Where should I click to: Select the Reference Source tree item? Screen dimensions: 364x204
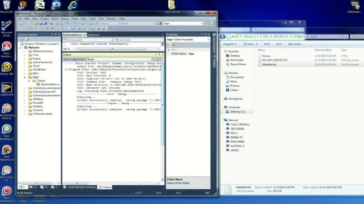pos(43,51)
